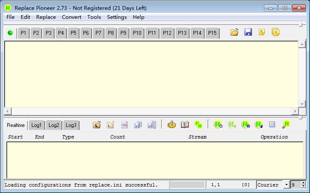Switch to page tab P1
310x193 pixels.
click(23, 33)
